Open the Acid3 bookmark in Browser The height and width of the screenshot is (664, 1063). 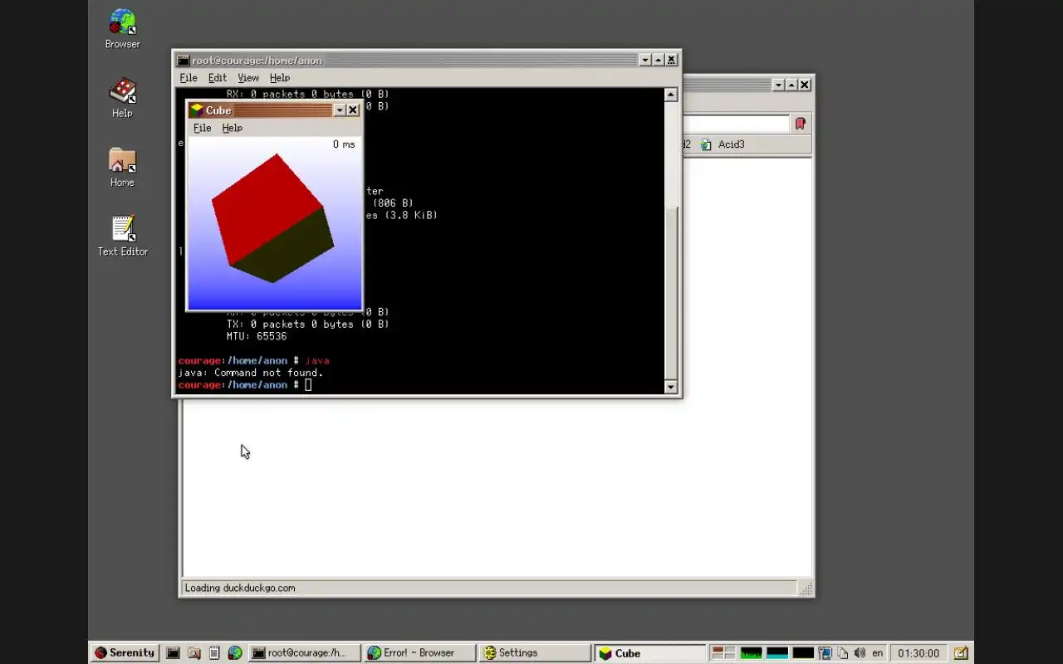[723, 144]
